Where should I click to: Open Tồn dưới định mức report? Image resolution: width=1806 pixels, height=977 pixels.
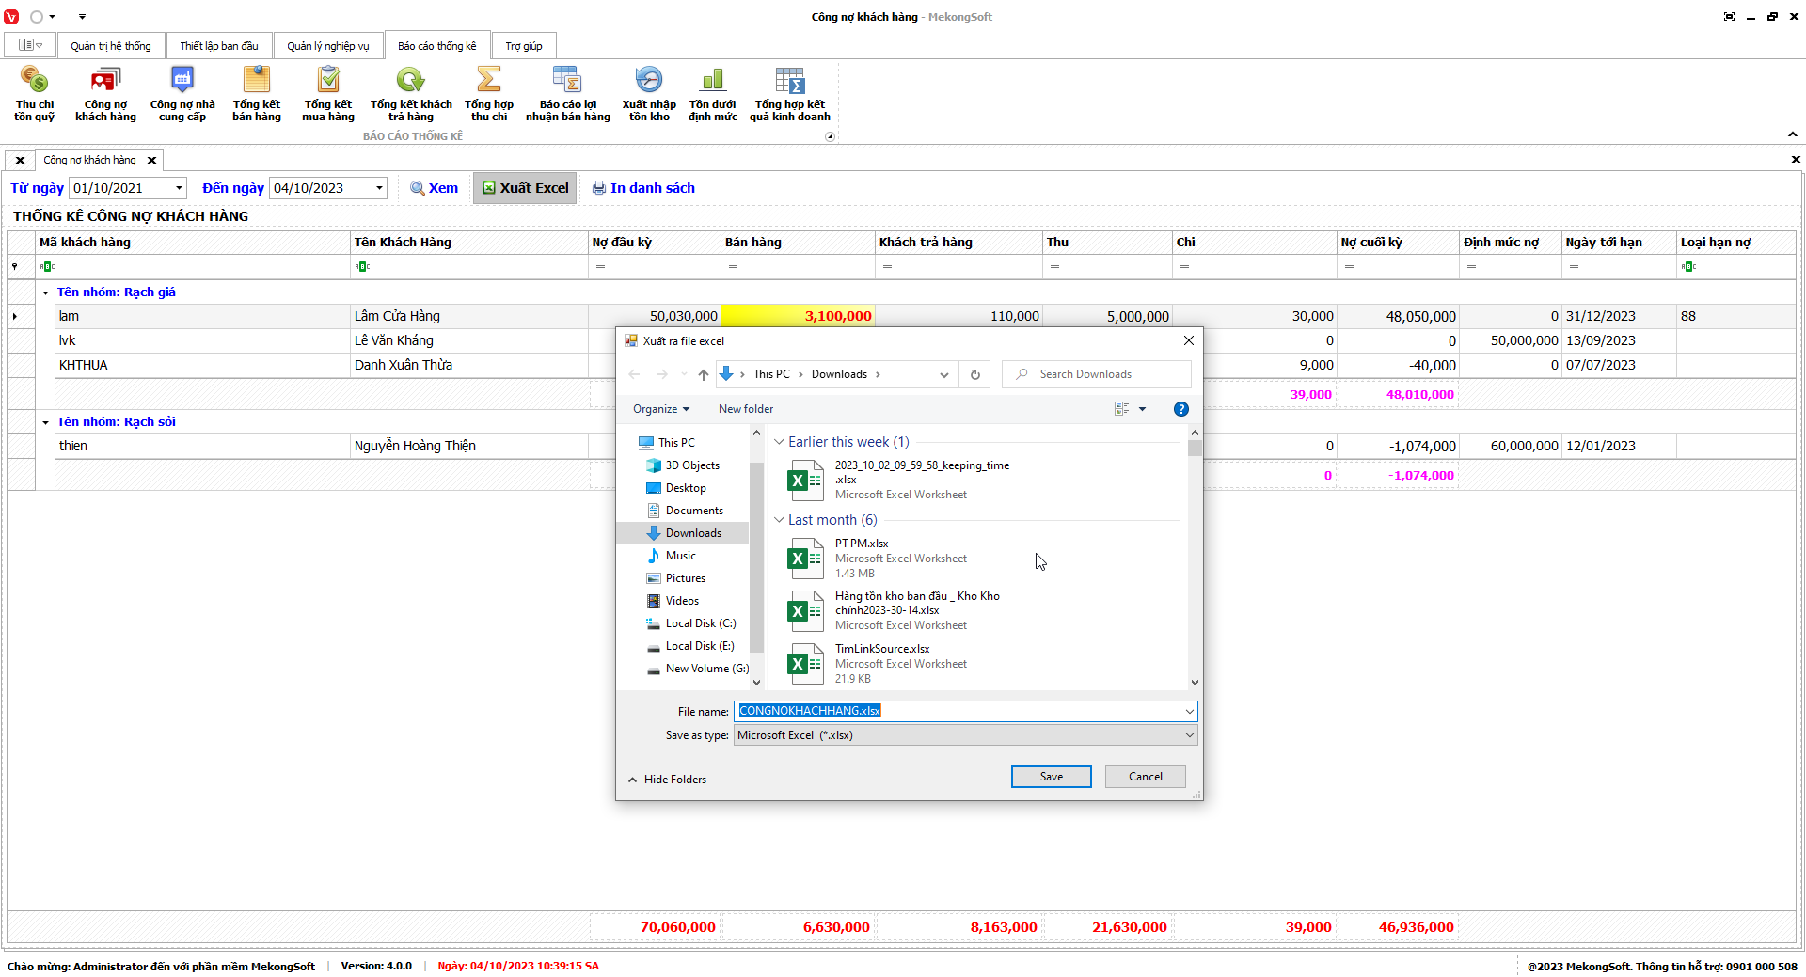point(712,93)
